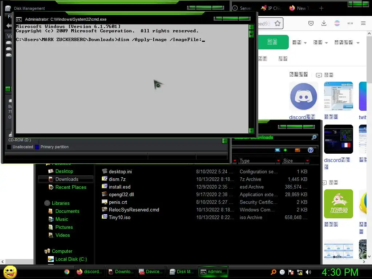Viewport: 372px width, 279px height.
Task: Open the volume speaker tray icon
Action: (308, 272)
